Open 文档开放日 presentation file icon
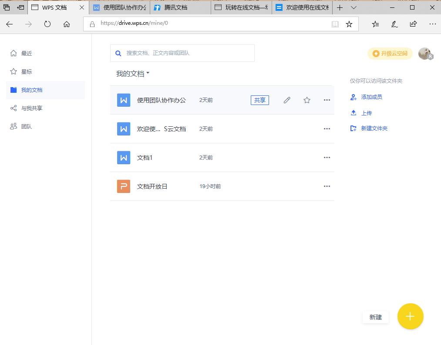Screen dimensions: 441x345 [124, 186]
